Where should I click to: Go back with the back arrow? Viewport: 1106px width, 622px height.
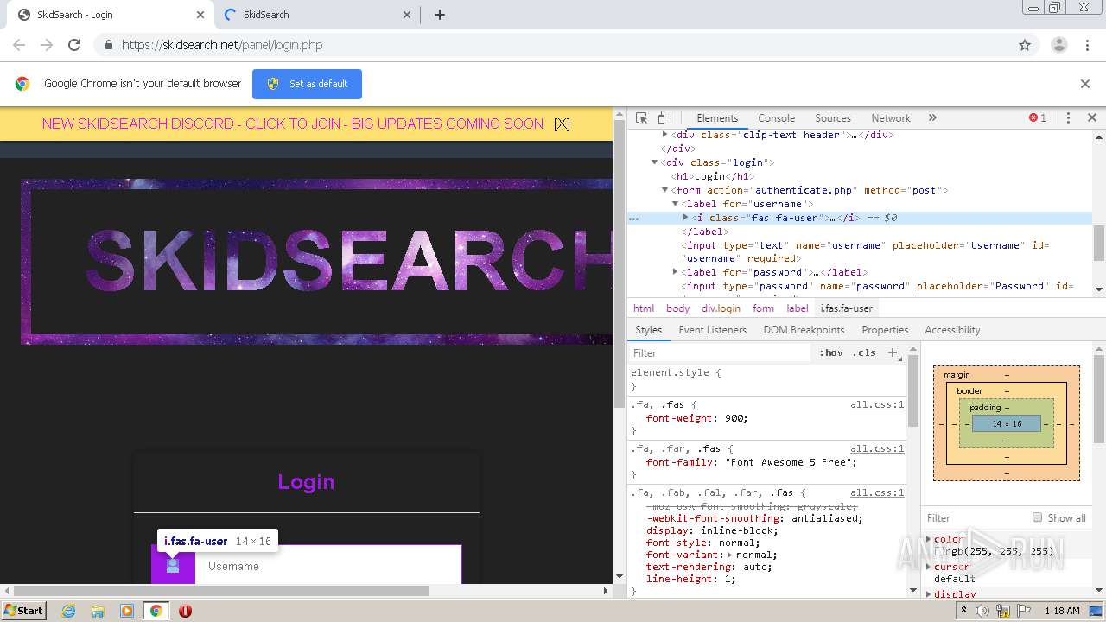(x=19, y=45)
